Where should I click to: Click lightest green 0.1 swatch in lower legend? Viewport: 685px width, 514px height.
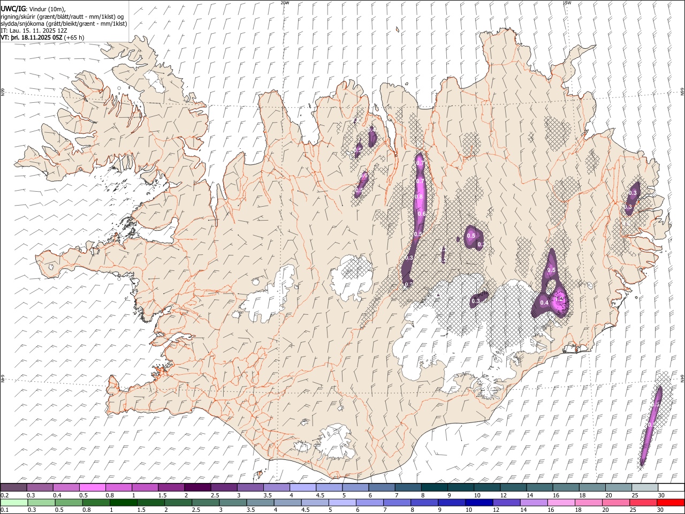(x=14, y=502)
